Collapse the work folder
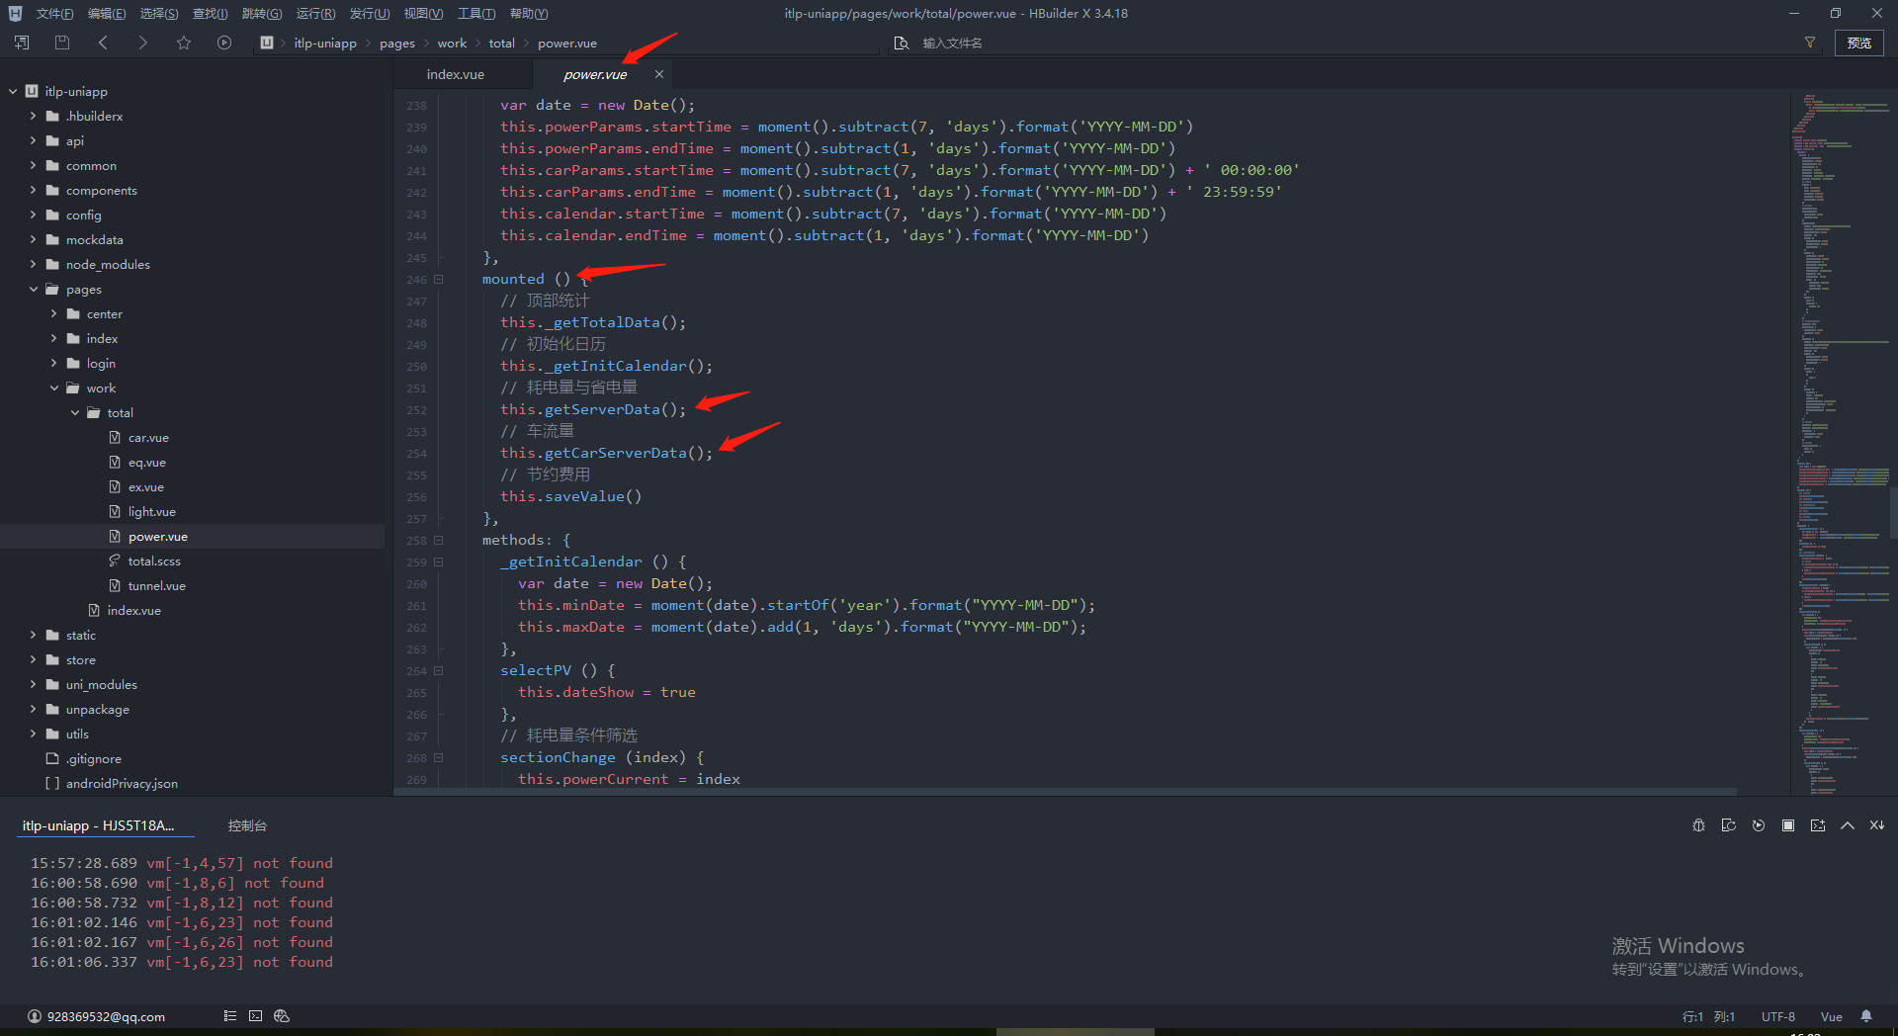 54,388
